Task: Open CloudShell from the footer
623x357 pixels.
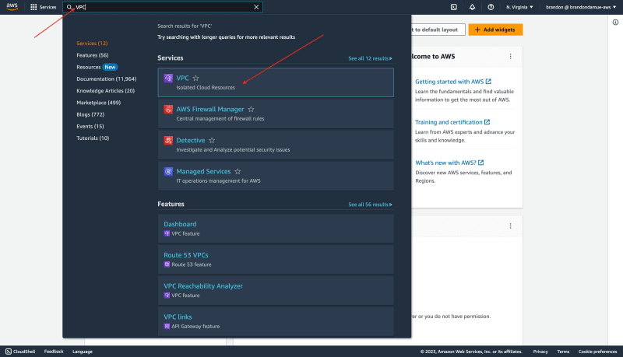Action: (x=20, y=352)
